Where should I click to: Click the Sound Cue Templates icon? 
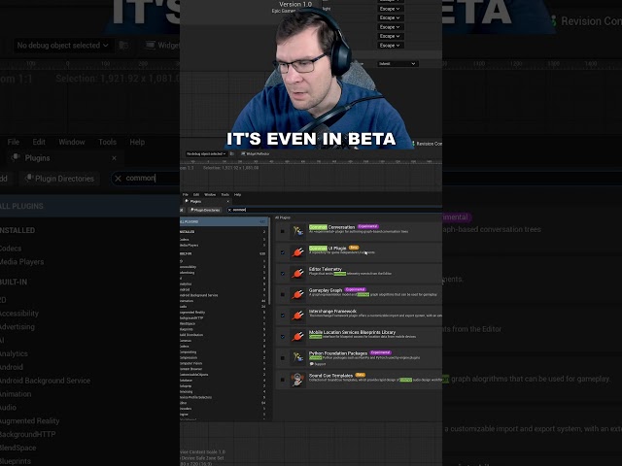297,380
